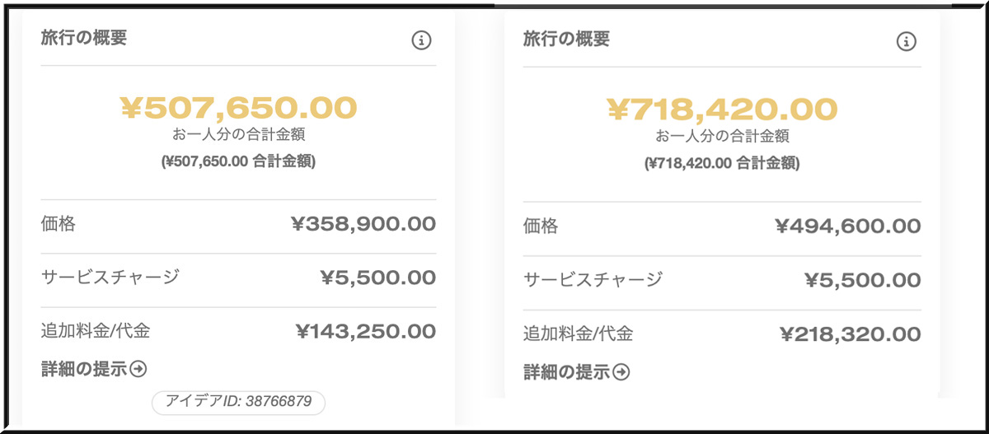Click the (¥507,650.00 合計金額) subtotal text
Screen dimensions: 989x434
pyautogui.click(x=238, y=161)
